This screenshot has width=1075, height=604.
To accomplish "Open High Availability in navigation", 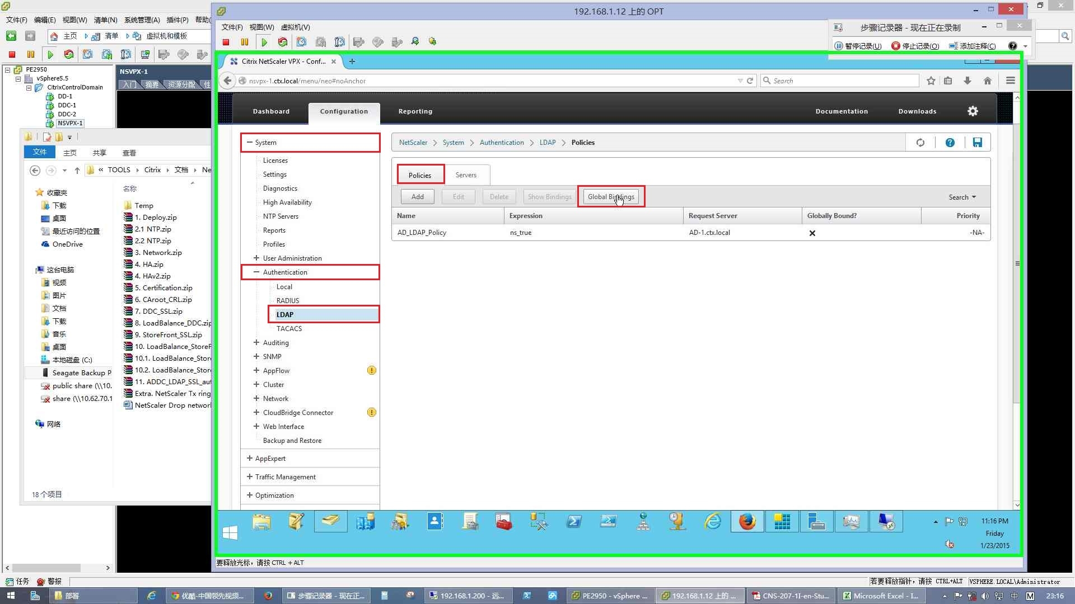I will point(287,202).
